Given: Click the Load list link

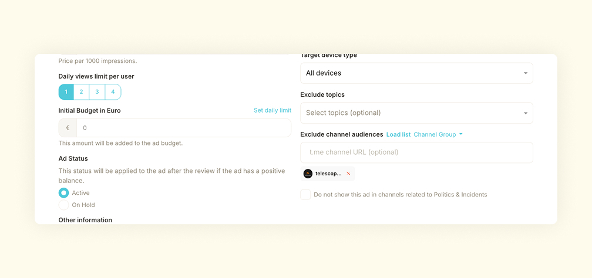Looking at the screenshot, I should click(x=398, y=134).
